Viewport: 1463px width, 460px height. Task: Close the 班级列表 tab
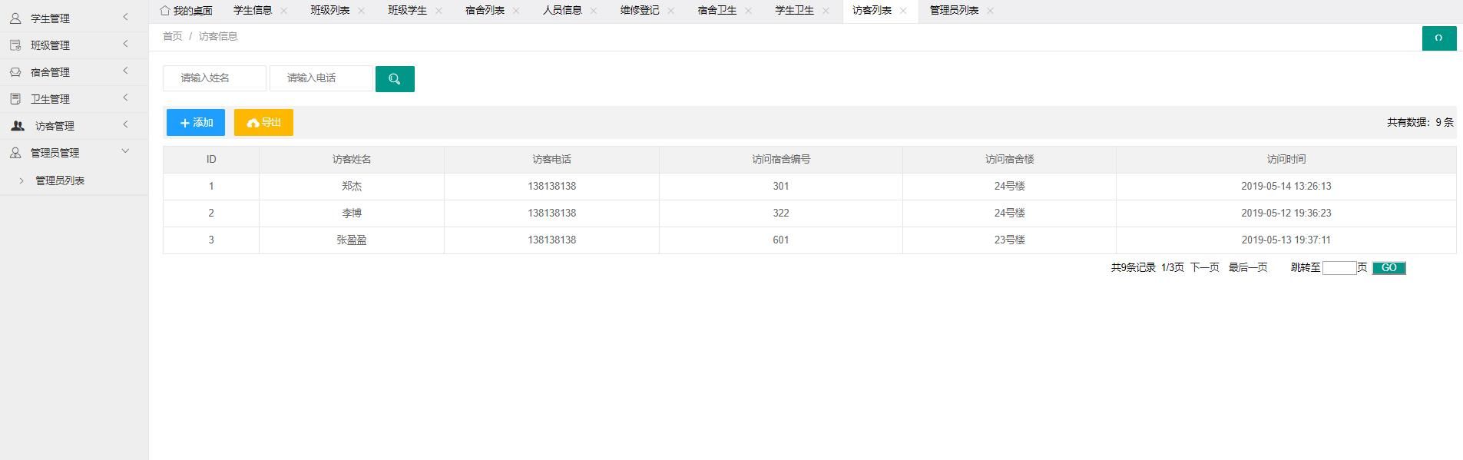[x=361, y=11]
